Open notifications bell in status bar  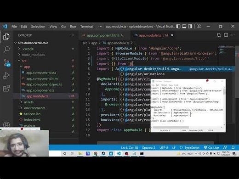(233, 147)
